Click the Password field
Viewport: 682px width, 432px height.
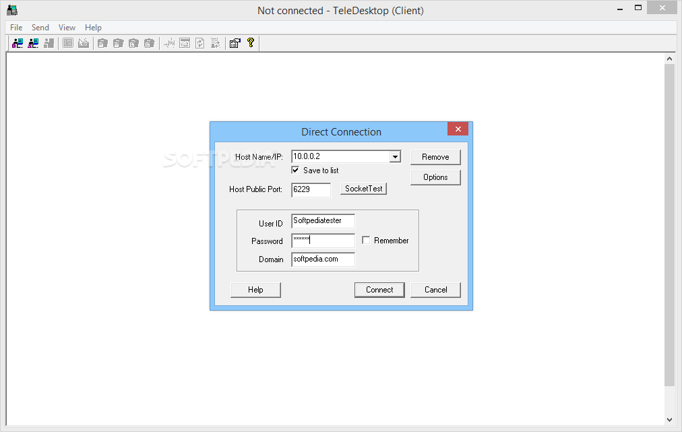[x=323, y=241]
